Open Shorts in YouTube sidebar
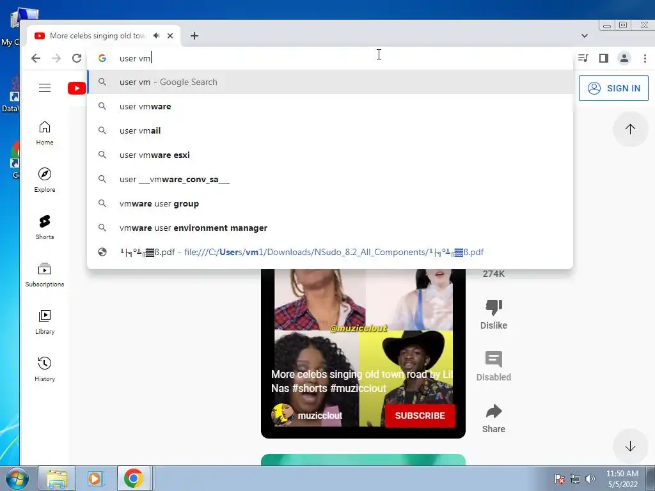The image size is (655, 491). (45, 228)
